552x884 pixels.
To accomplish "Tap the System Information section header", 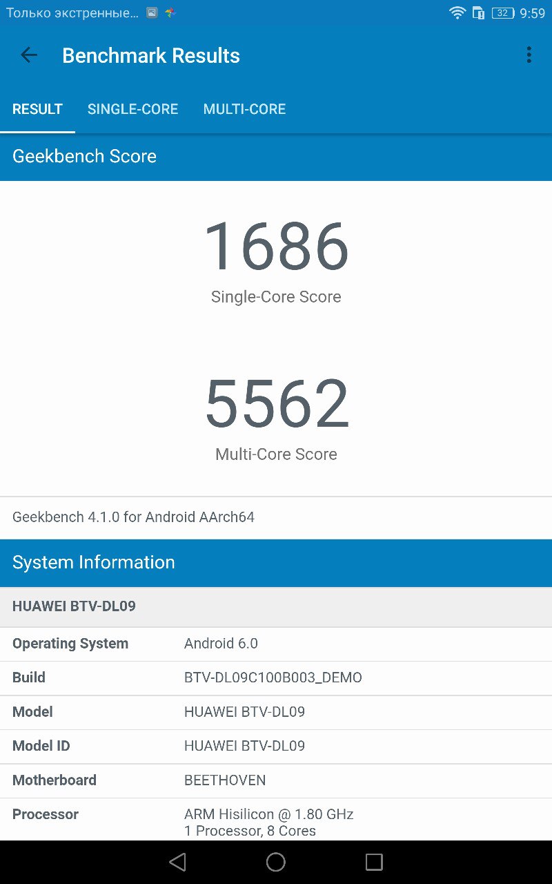I will pyautogui.click(x=276, y=563).
